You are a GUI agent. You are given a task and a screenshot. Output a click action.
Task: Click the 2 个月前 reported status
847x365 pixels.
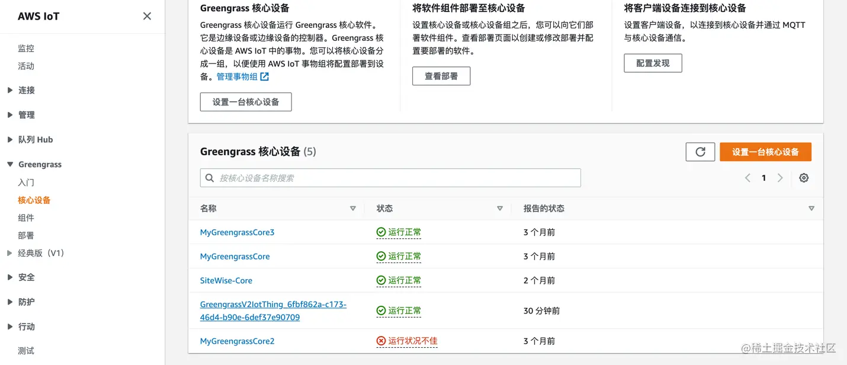tap(539, 280)
